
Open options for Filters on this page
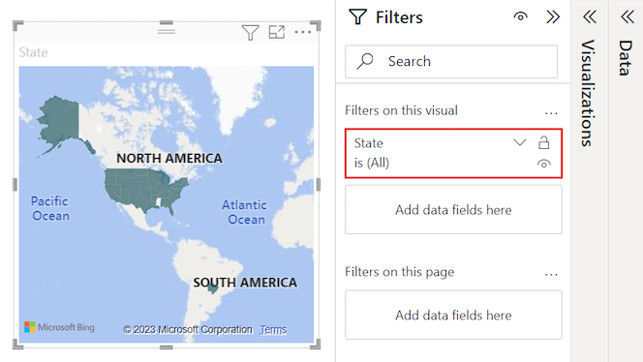[551, 274]
